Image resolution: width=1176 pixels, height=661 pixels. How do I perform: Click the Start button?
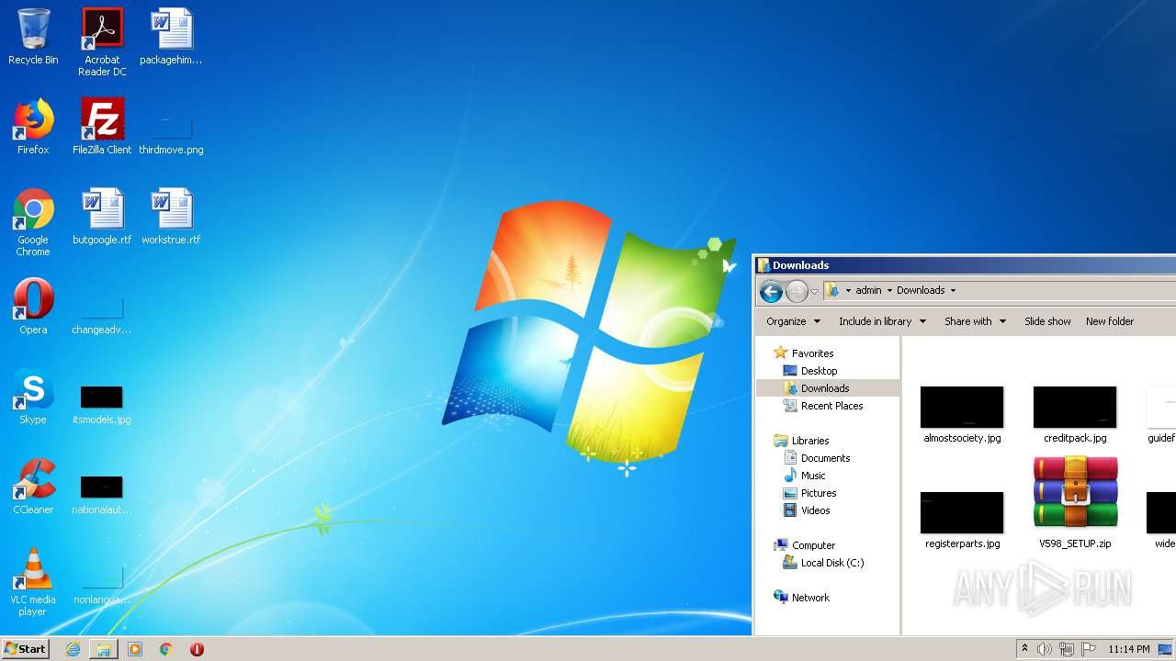point(25,649)
